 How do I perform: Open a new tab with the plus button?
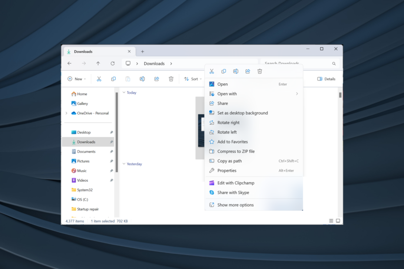point(142,51)
